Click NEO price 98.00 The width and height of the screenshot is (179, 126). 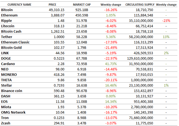click(60, 69)
